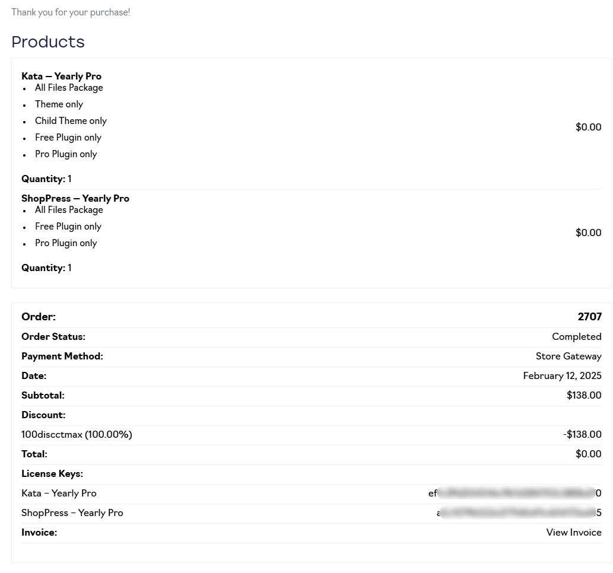Click the subtotal value $138.00

click(584, 395)
